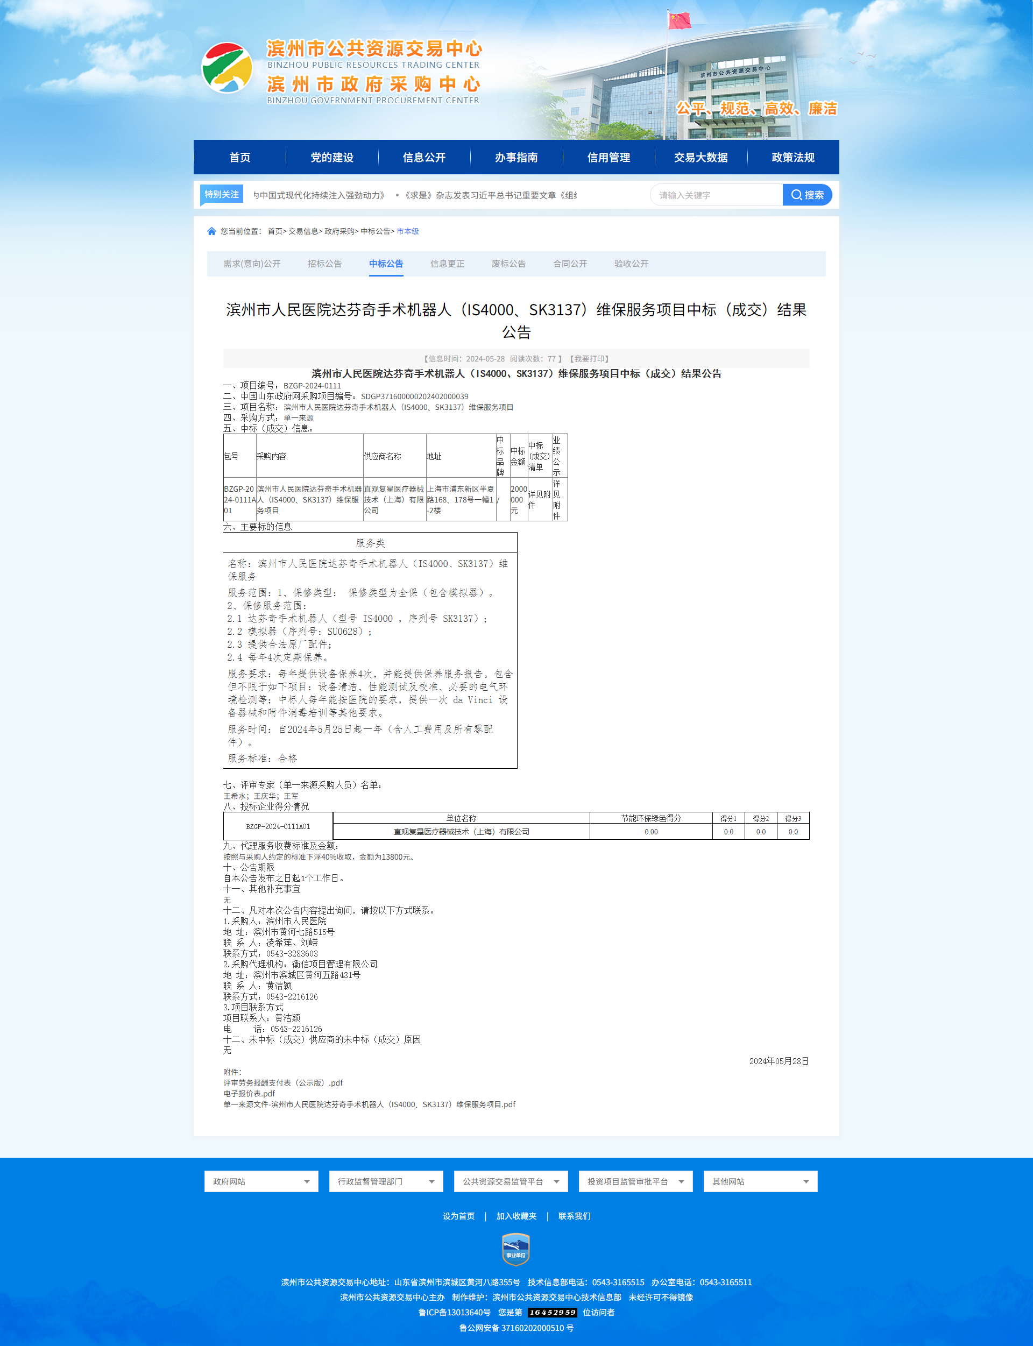Image resolution: width=1033 pixels, height=1346 pixels.
Task: Click contact phone 0543-3283603 text
Action: coord(292,954)
